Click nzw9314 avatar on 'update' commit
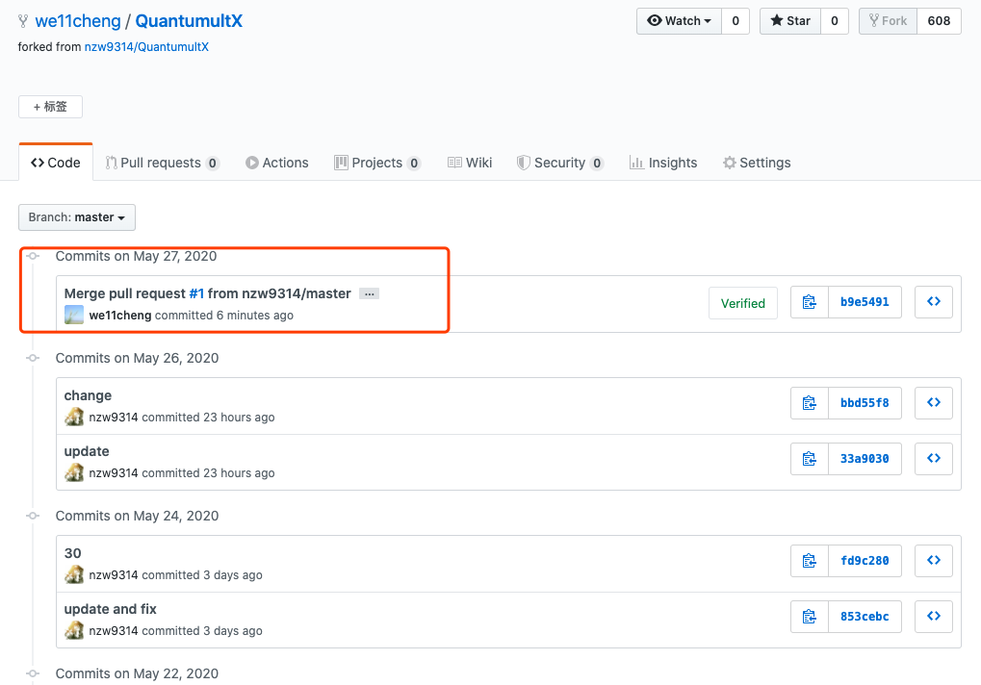The image size is (981, 685). [x=74, y=472]
